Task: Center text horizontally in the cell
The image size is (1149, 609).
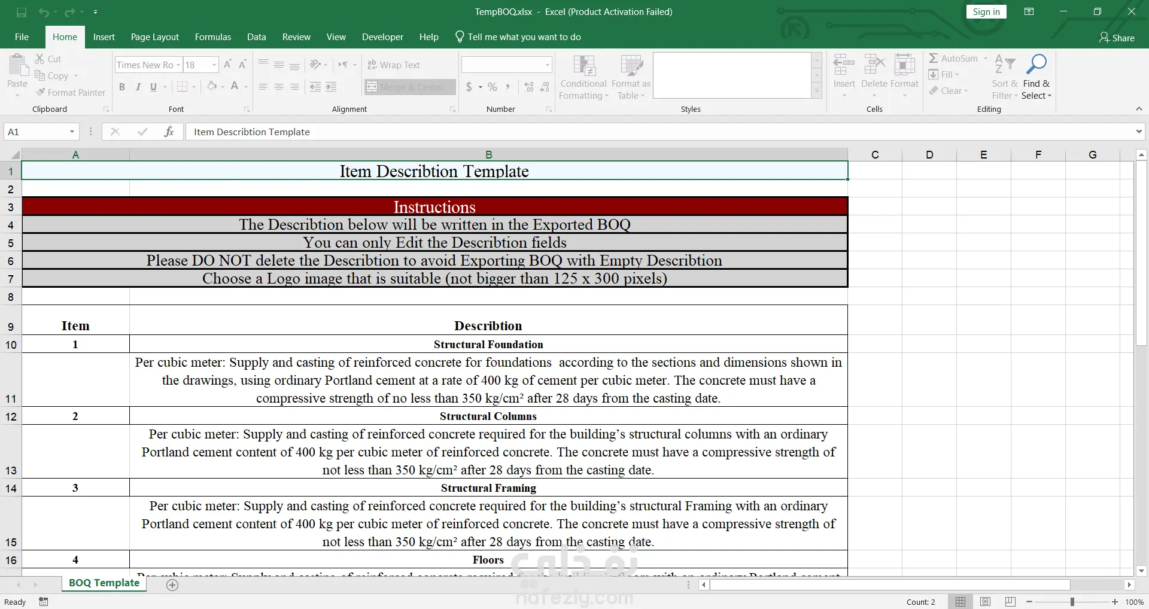Action: point(278,87)
